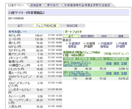This screenshot has width=132, height=109.
Task: Click the 現在値 column header
Action: tap(99, 59)
